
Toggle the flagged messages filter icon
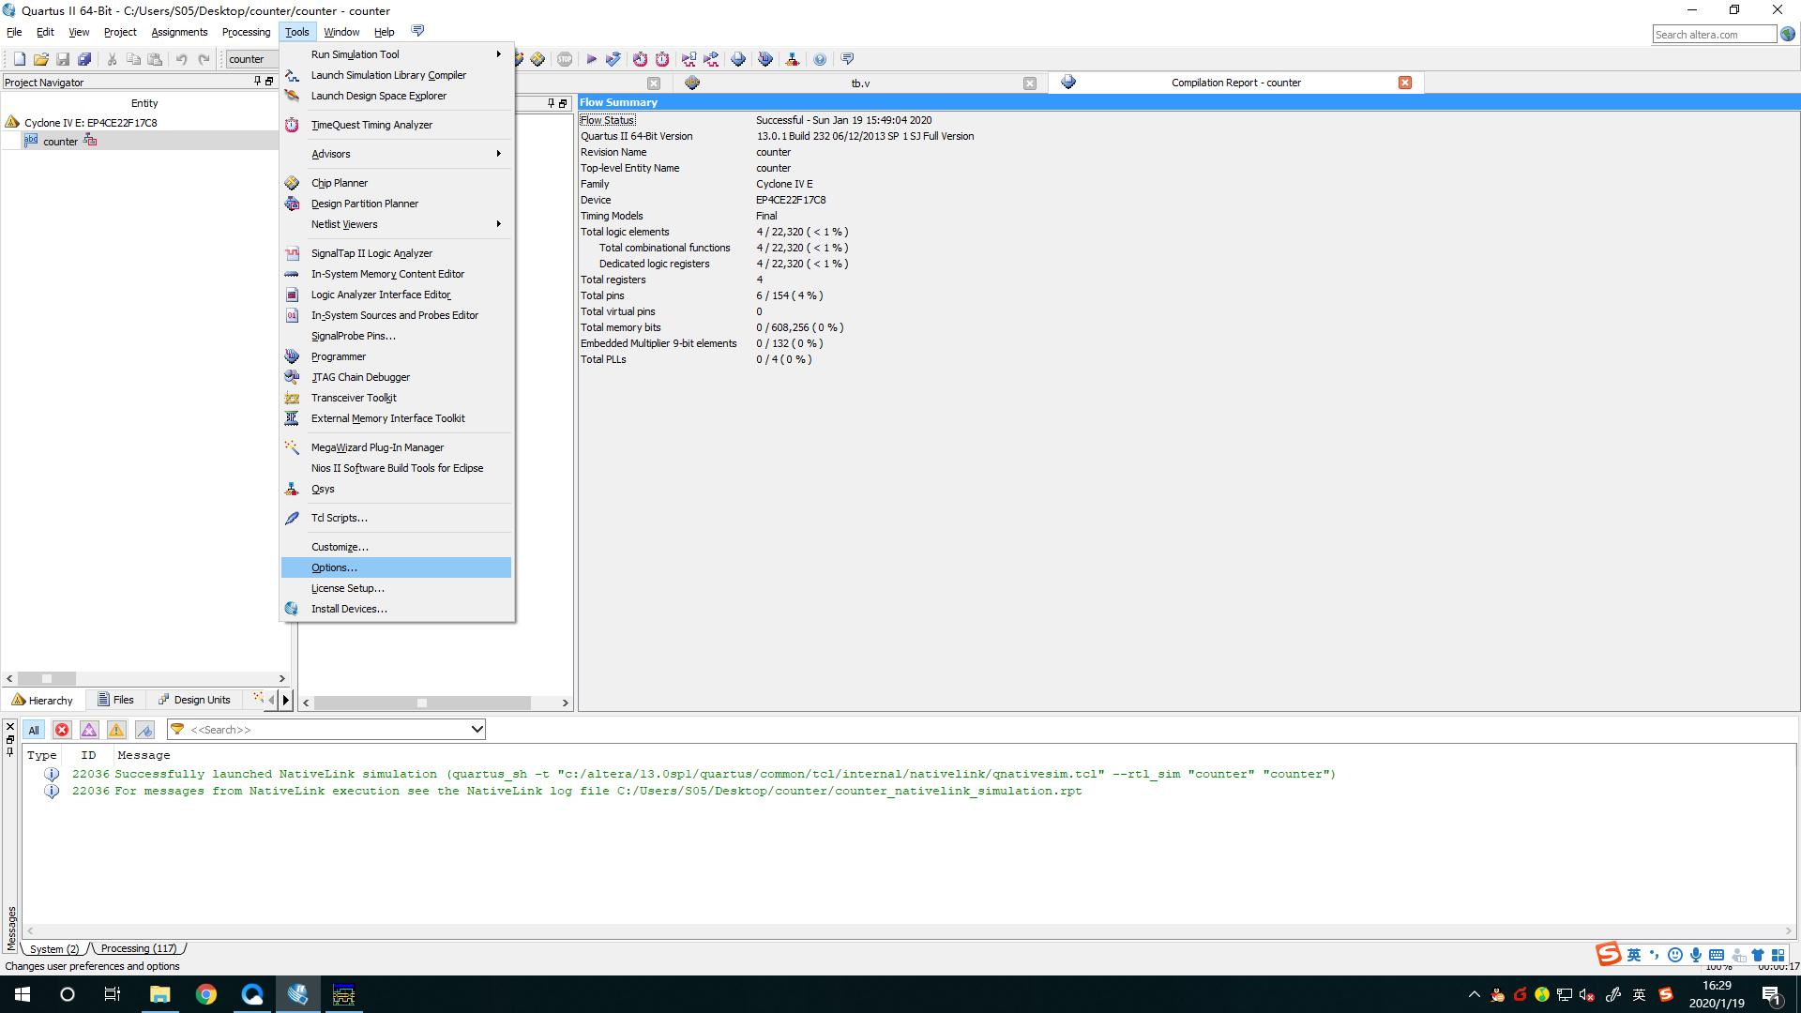(144, 730)
